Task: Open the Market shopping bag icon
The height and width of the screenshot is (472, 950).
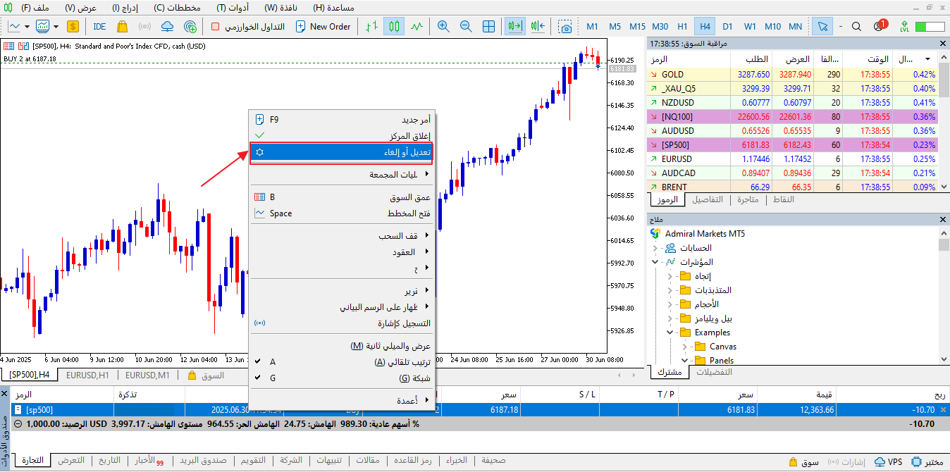Action: [x=122, y=26]
